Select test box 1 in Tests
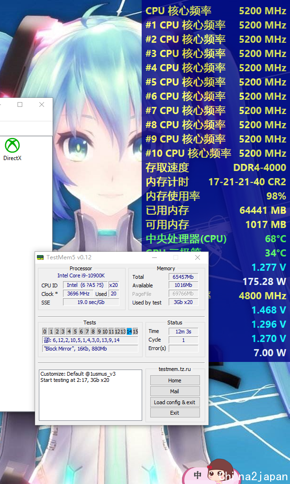The height and width of the screenshot is (484, 290). 51,332
